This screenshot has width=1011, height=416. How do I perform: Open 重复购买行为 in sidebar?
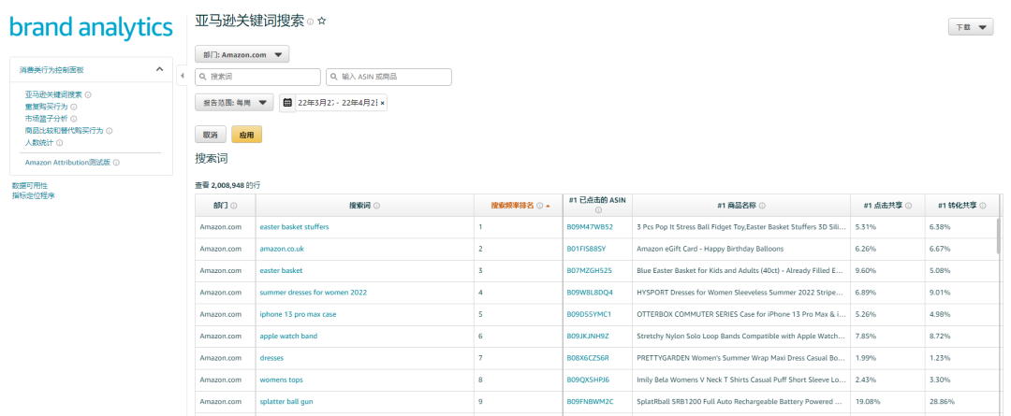pyautogui.click(x=47, y=107)
